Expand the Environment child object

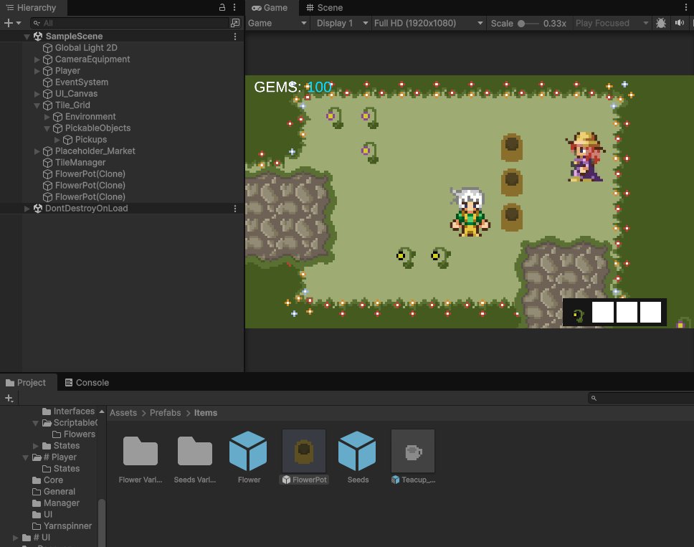(x=47, y=117)
